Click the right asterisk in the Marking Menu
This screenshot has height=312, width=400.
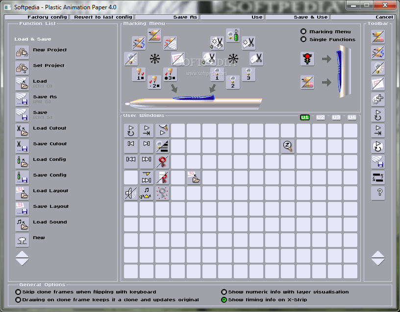click(x=233, y=59)
